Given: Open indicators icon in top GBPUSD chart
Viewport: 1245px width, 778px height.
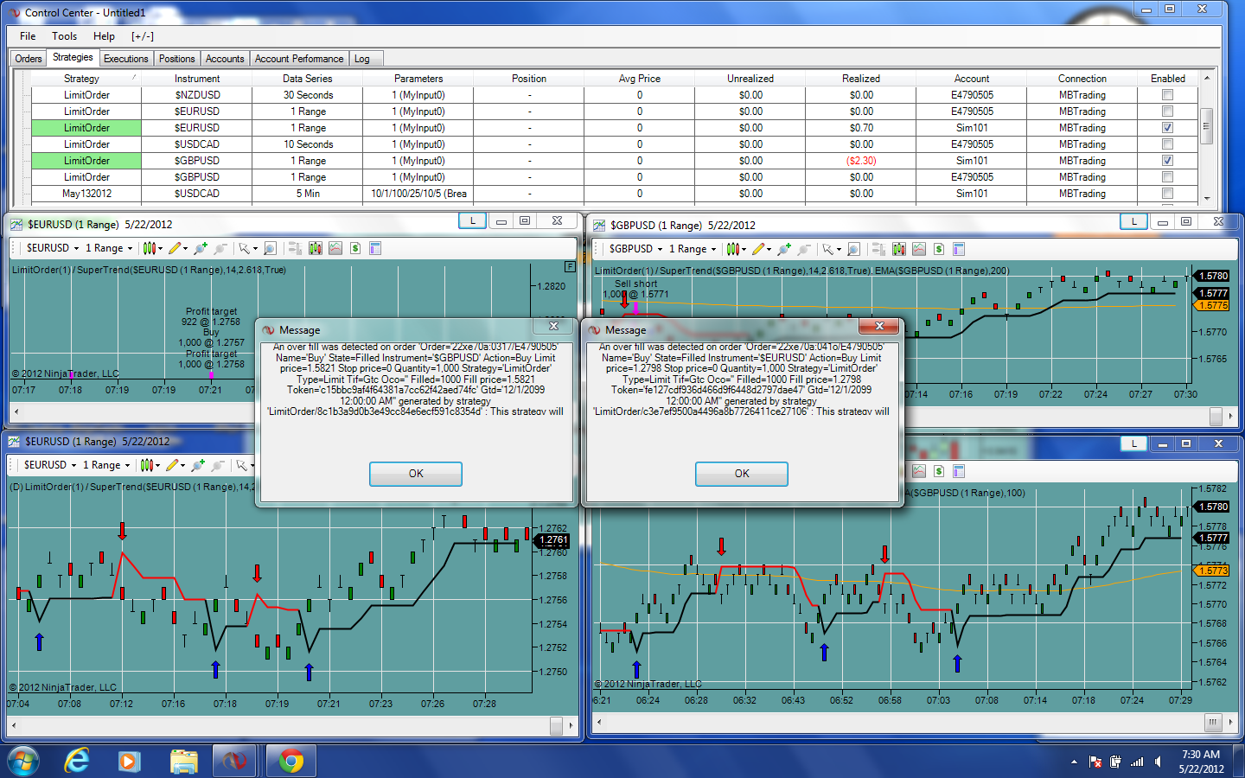Looking at the screenshot, I should point(919,249).
